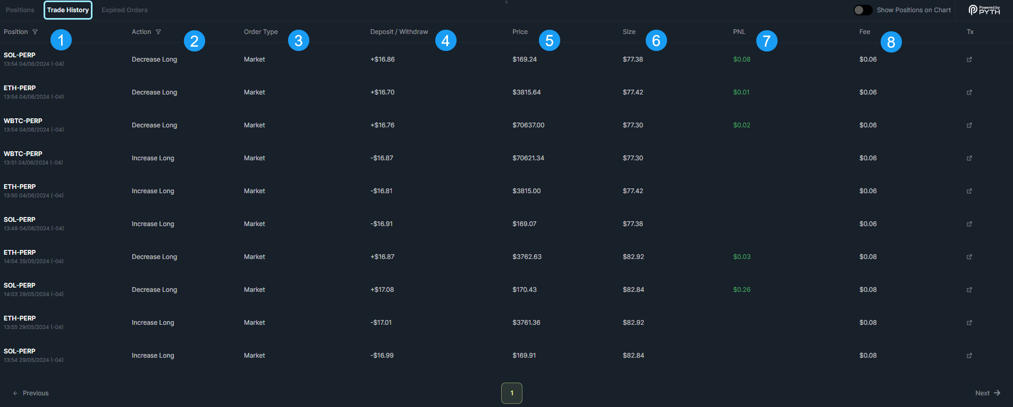Screen dimensions: 1013x407
Task: Click the numbered marker 7 by PNL
Action: tap(766, 41)
